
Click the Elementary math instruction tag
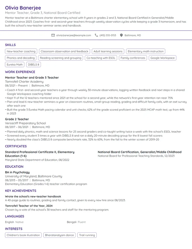[146, 51]
